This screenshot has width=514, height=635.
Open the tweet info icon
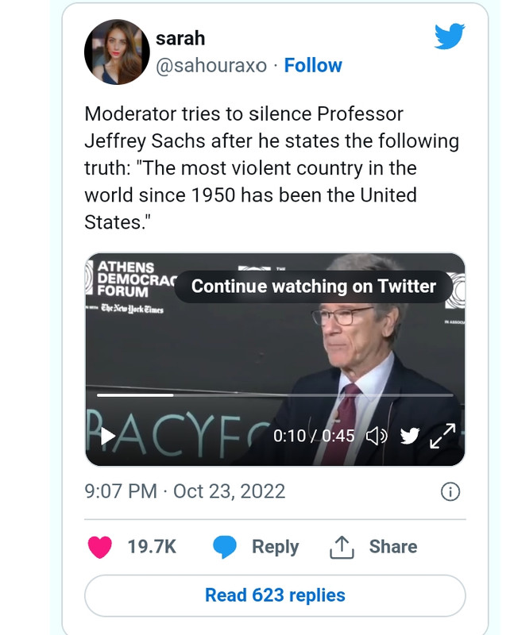tap(450, 492)
